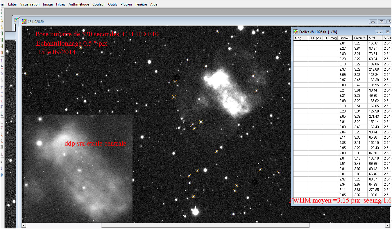Select the S/N cell 185.55
This screenshot has width=392, height=229.
pyautogui.click(x=375, y=85)
